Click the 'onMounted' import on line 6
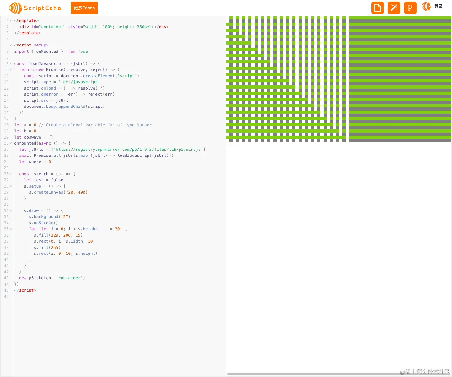 (x=47, y=52)
